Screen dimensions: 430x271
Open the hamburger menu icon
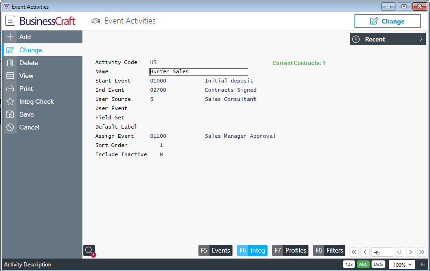click(x=10, y=21)
